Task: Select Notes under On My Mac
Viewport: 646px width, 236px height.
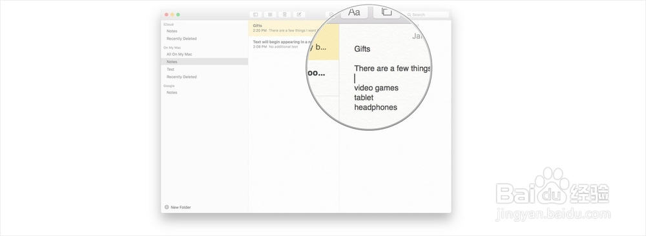Action: pos(204,62)
